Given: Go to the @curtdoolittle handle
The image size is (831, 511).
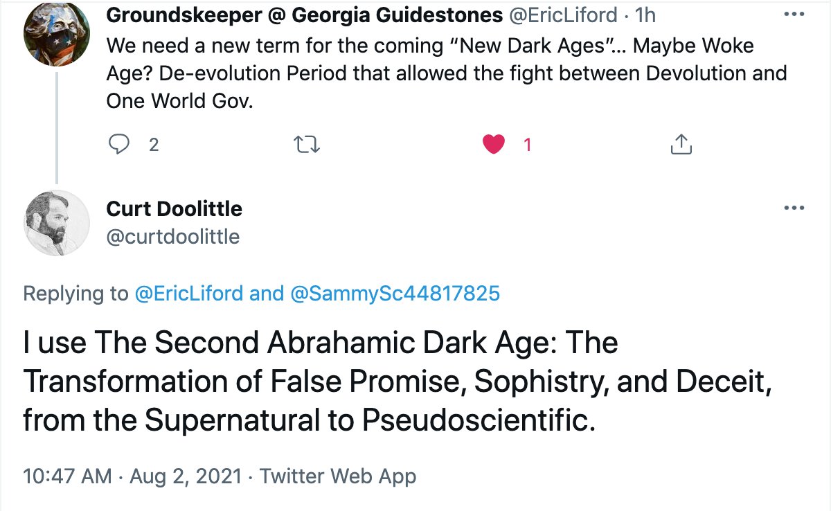Looking at the screenshot, I should tap(172, 236).
